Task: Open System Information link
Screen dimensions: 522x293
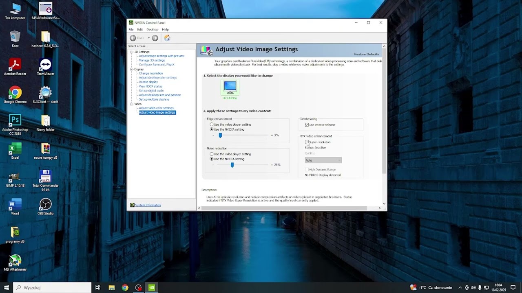Action: 148,205
